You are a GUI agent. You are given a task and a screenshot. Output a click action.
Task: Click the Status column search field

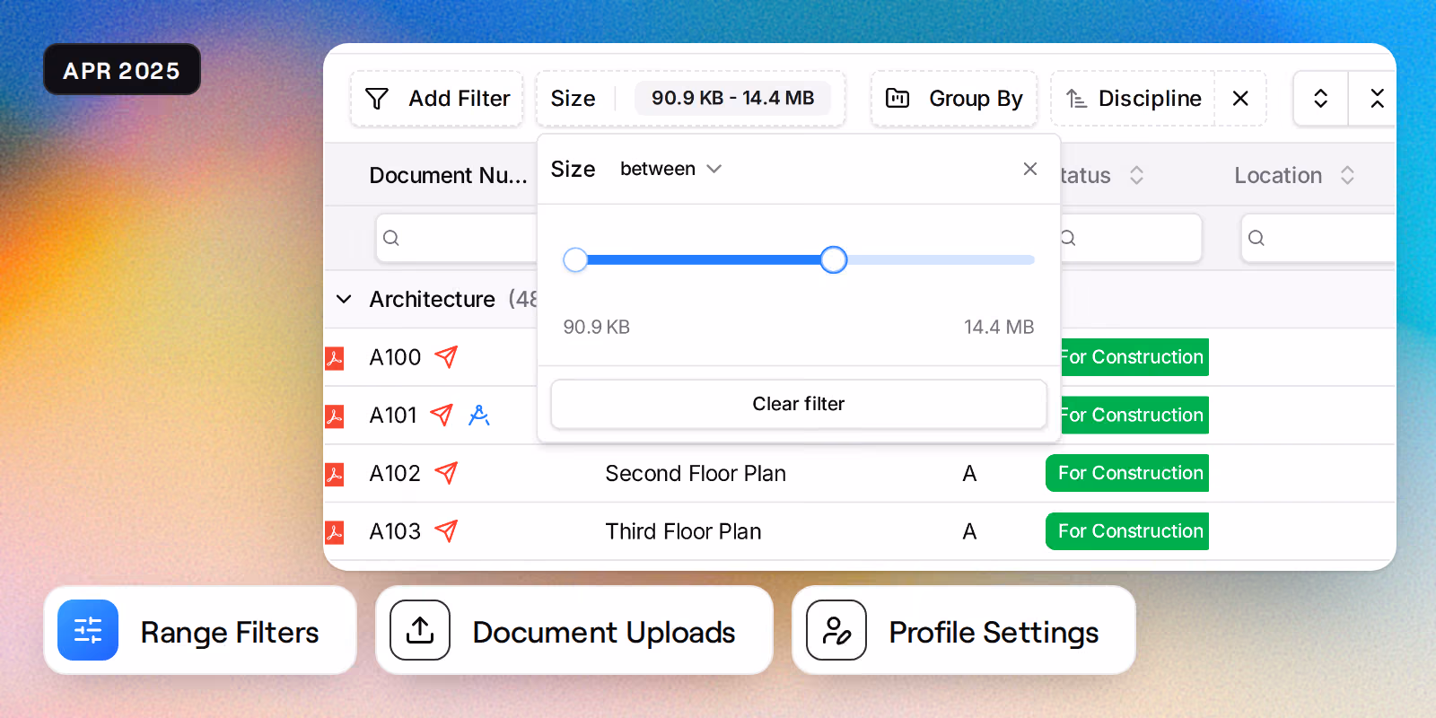tap(1131, 238)
